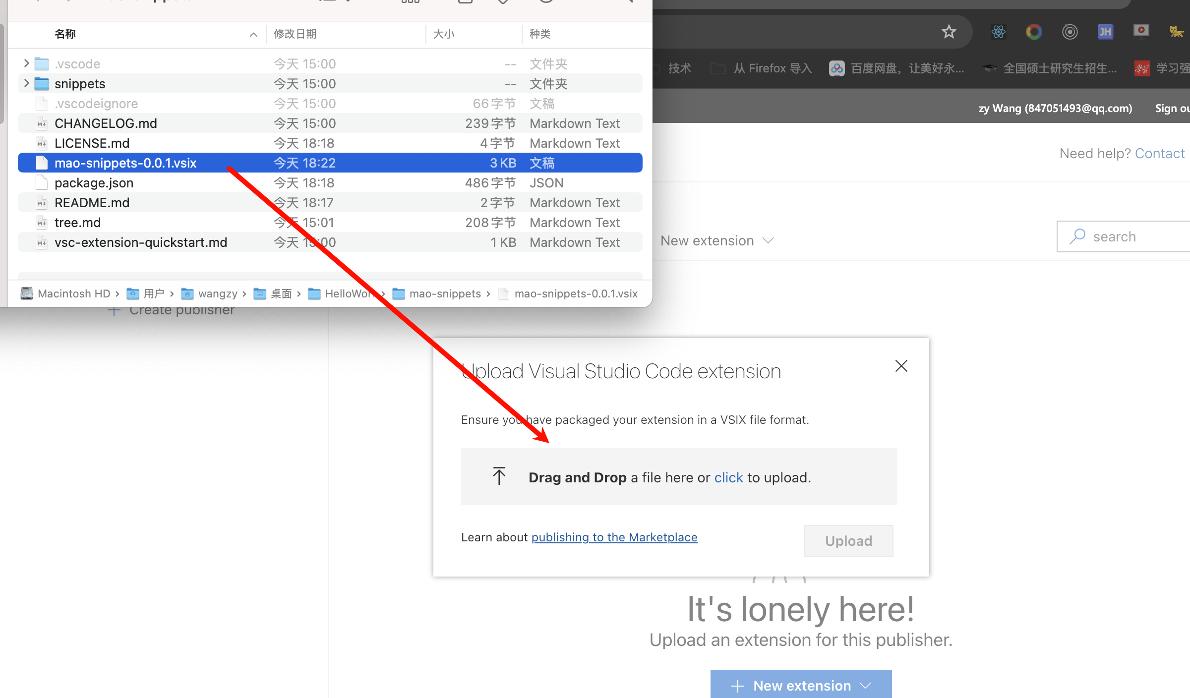The width and height of the screenshot is (1190, 698).
Task: Open the 从 Firefox 导入 bookmark folder
Action: 762,68
